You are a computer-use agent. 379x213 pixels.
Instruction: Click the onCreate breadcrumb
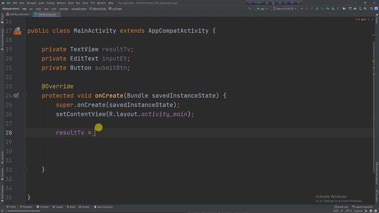(x=115, y=9)
